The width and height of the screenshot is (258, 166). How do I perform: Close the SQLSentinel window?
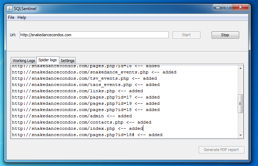240,7
